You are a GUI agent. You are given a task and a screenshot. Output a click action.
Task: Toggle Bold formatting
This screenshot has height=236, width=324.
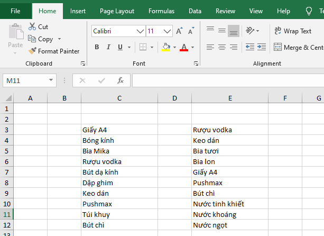click(x=97, y=47)
